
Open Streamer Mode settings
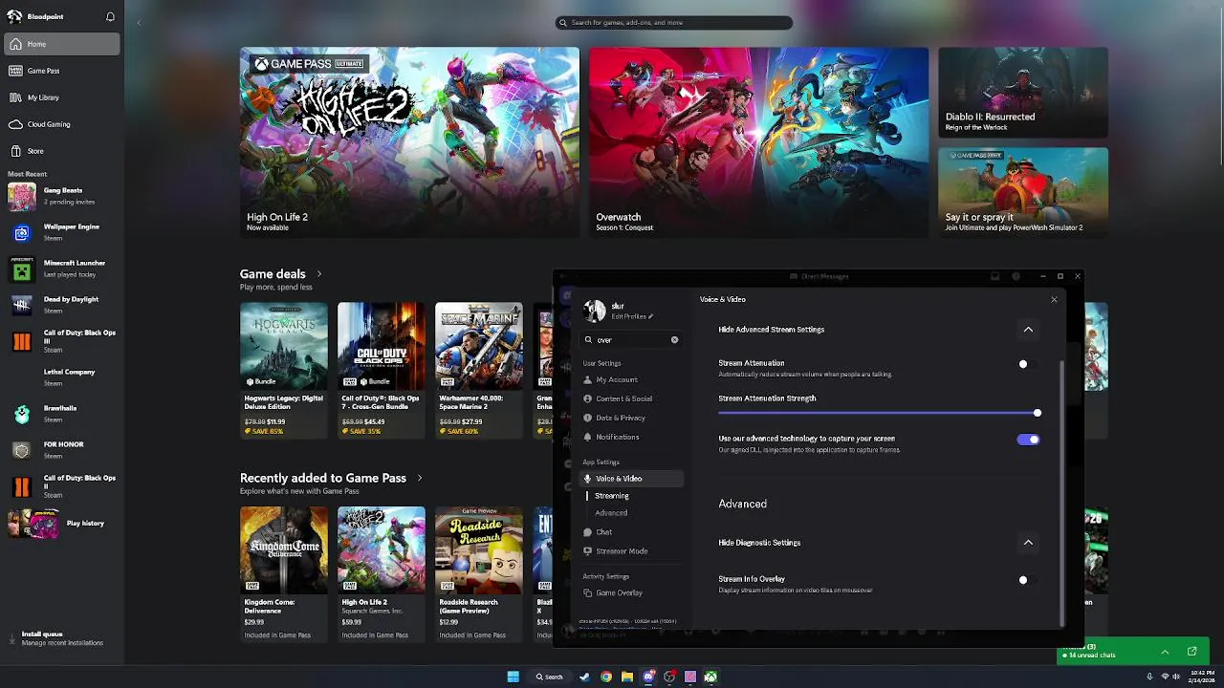(x=632, y=551)
